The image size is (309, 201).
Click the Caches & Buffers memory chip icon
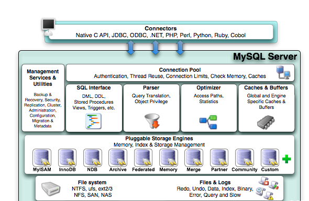266,122
